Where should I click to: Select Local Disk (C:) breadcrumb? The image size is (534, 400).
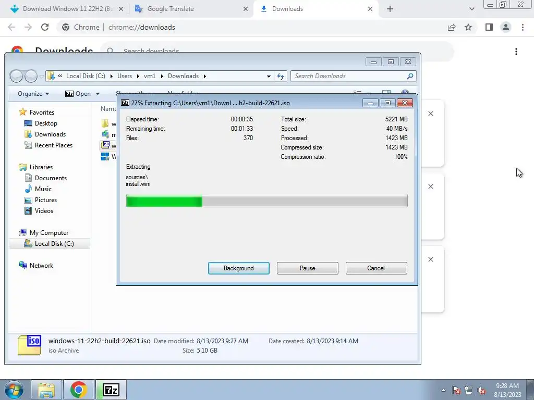tap(86, 76)
